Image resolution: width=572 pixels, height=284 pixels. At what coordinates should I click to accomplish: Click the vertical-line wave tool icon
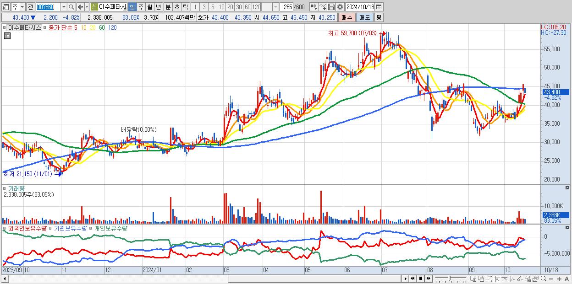[x=512, y=279]
